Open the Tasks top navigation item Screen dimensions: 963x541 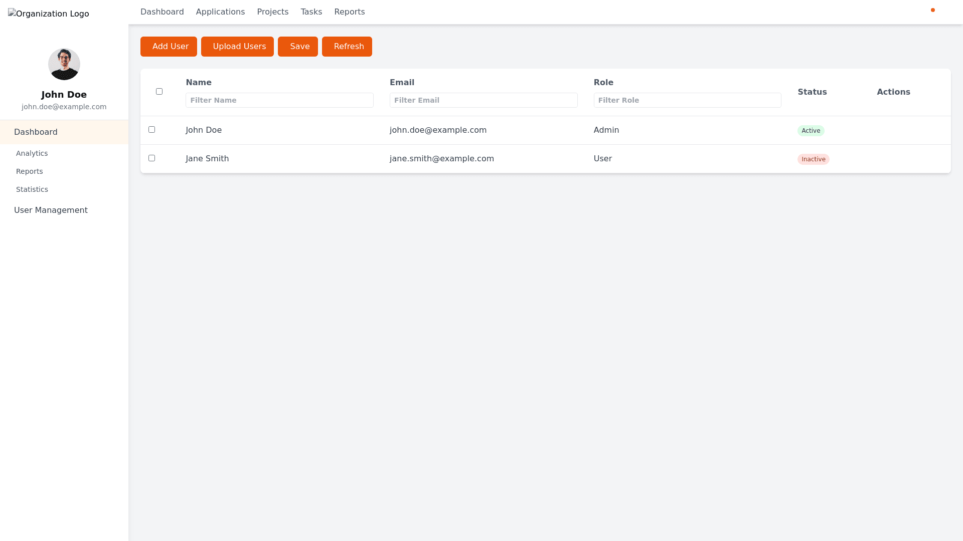pos(311,12)
